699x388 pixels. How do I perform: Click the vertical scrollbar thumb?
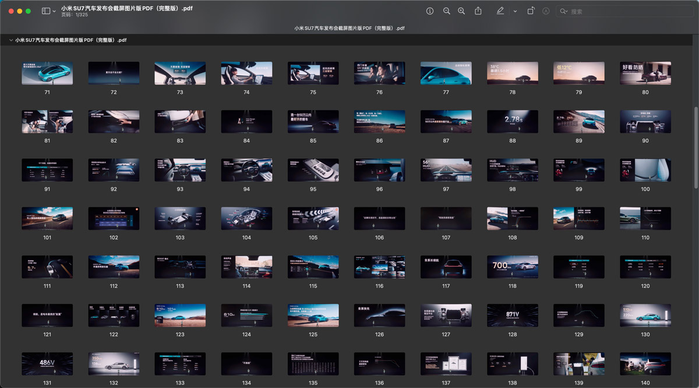pyautogui.click(x=696, y=147)
